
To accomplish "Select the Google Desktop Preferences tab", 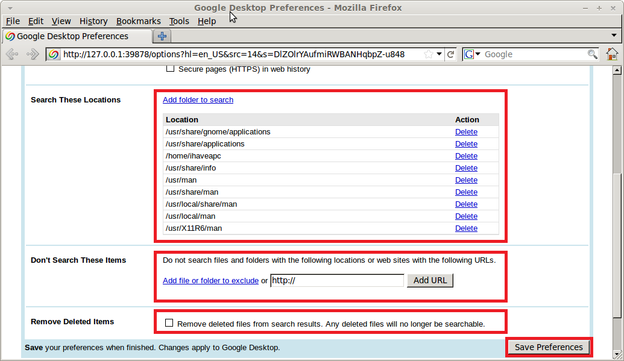I will pyautogui.click(x=78, y=36).
